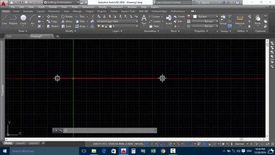The image size is (275, 155).
Task: Select the Circle tool
Action: tap(23, 20)
